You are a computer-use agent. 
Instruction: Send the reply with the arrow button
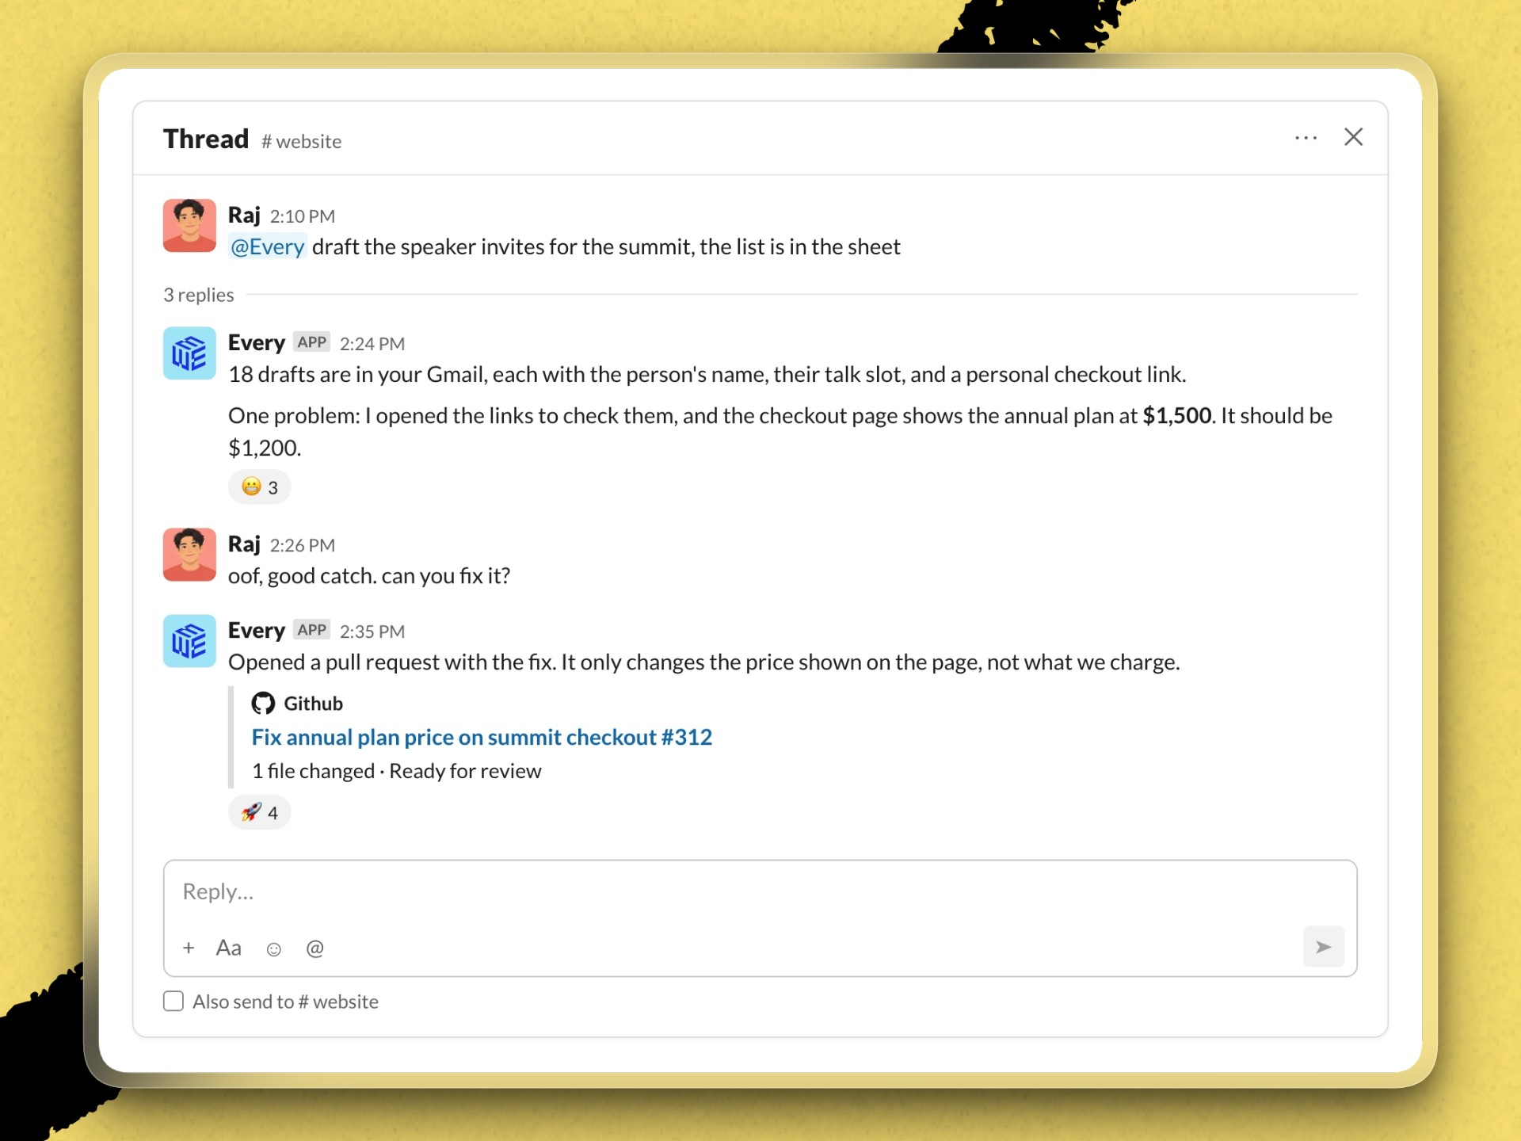tap(1323, 946)
